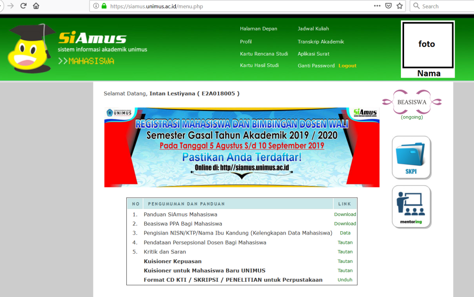View Kartu Hasil Studi
This screenshot has height=297, width=474.
coord(259,65)
